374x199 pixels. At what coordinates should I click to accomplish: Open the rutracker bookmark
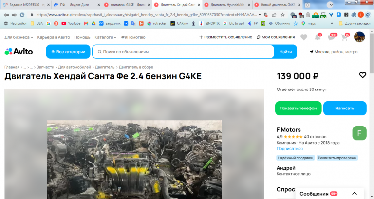coord(156,23)
